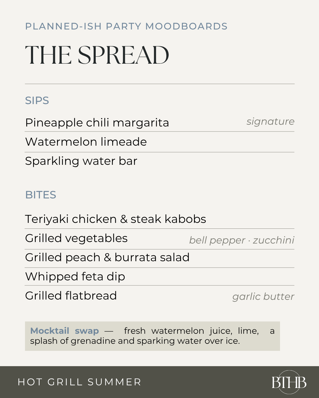319x398 pixels.
Task: Select the mocktail recipe description text
Action: [152, 336]
